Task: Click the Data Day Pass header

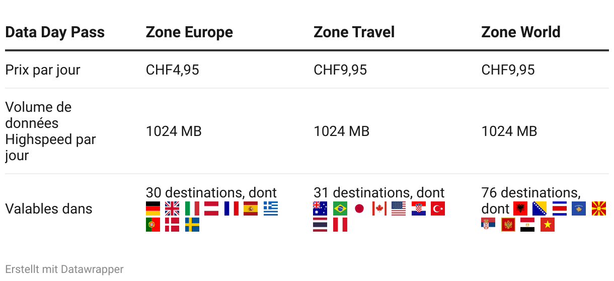Action: (55, 32)
